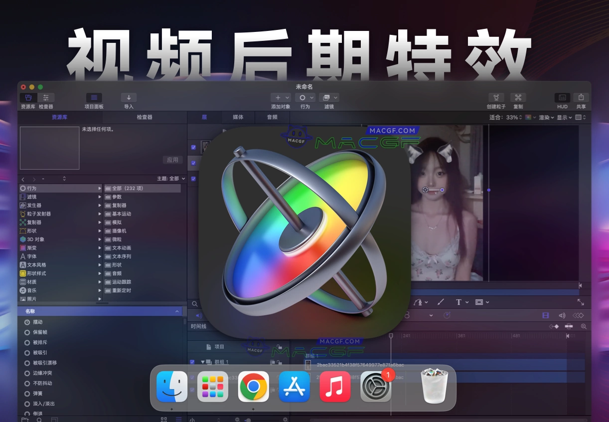Open the Trash in the Dock
Viewport: 609px width, 422px height.
435,387
